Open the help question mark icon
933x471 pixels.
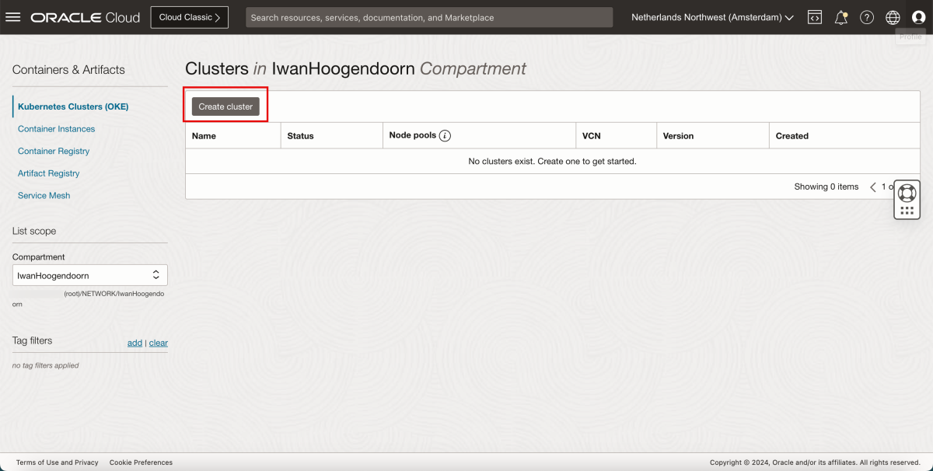[x=867, y=17]
